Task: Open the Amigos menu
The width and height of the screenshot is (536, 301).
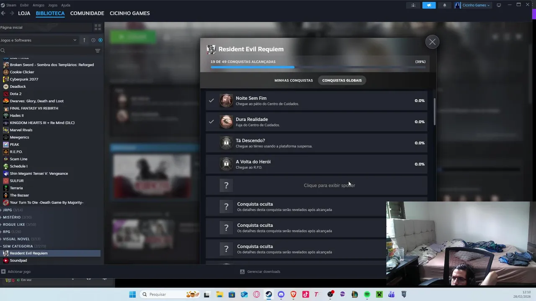Action: click(39, 5)
